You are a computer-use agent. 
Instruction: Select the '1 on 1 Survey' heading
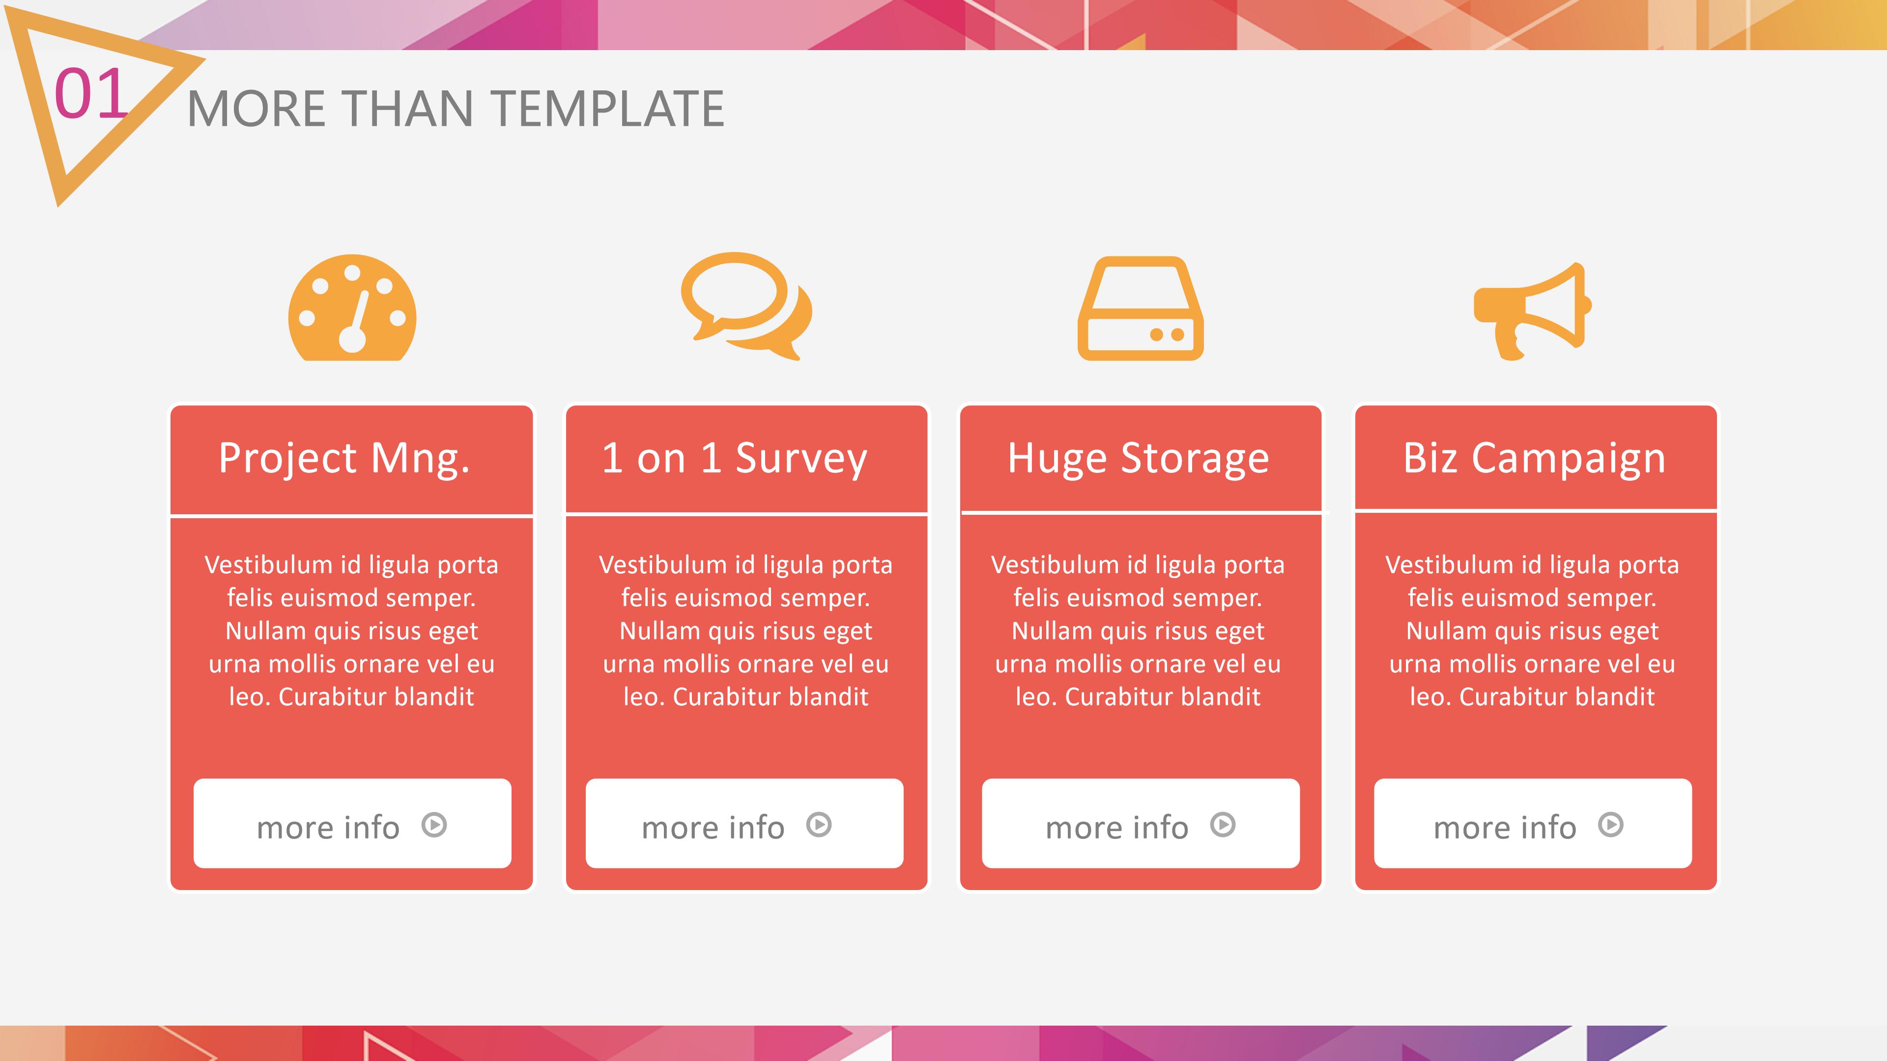click(735, 458)
